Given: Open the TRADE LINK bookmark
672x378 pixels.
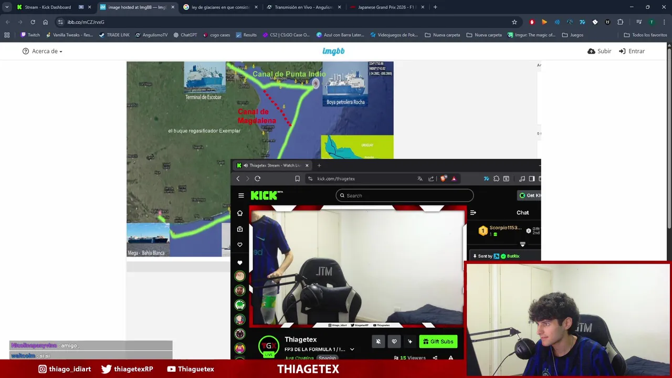Looking at the screenshot, I should point(114,35).
